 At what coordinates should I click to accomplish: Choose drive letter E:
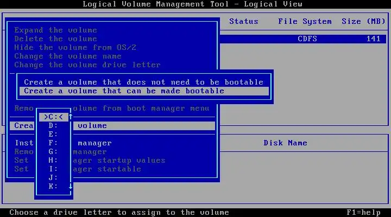(x=53, y=135)
